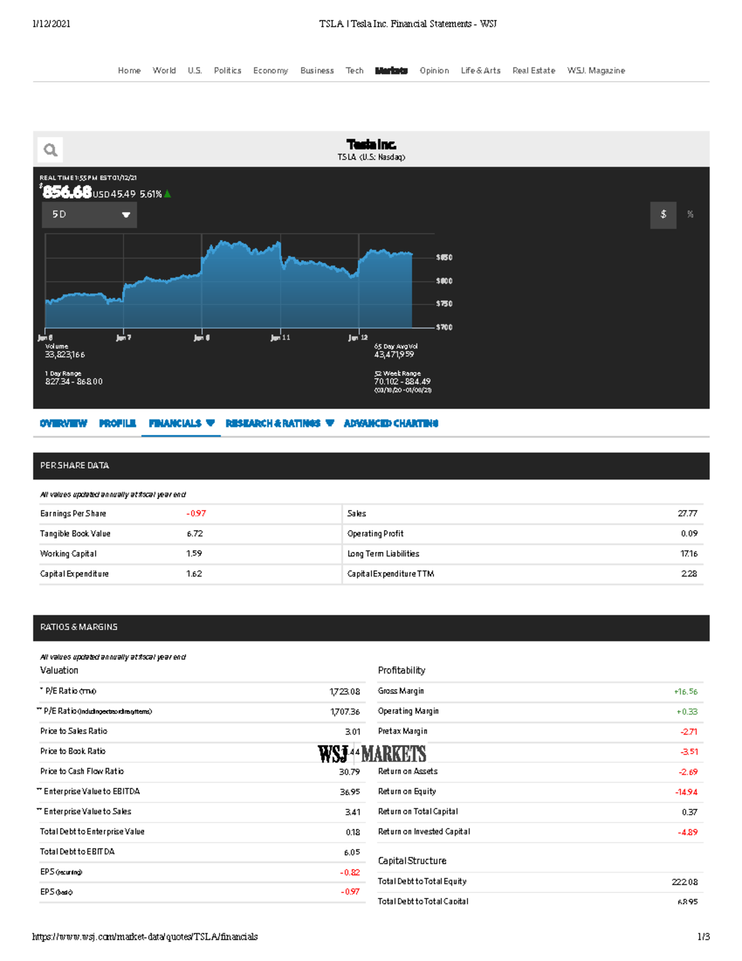Switch to the PROFILE tab
This screenshot has width=742, height=961.
pos(117,423)
